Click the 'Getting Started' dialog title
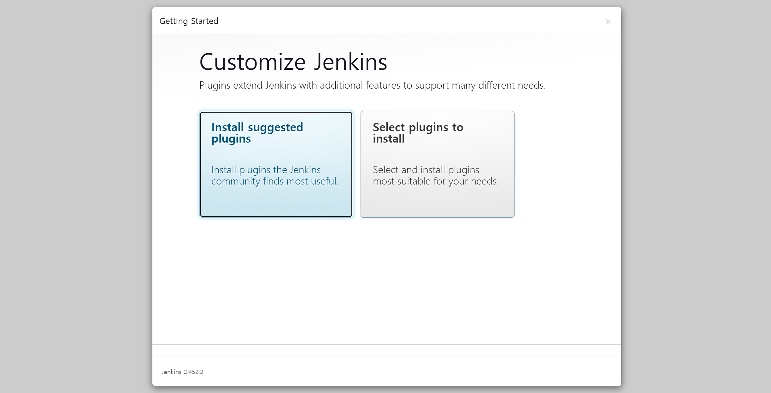The height and width of the screenshot is (393, 771). [x=189, y=21]
